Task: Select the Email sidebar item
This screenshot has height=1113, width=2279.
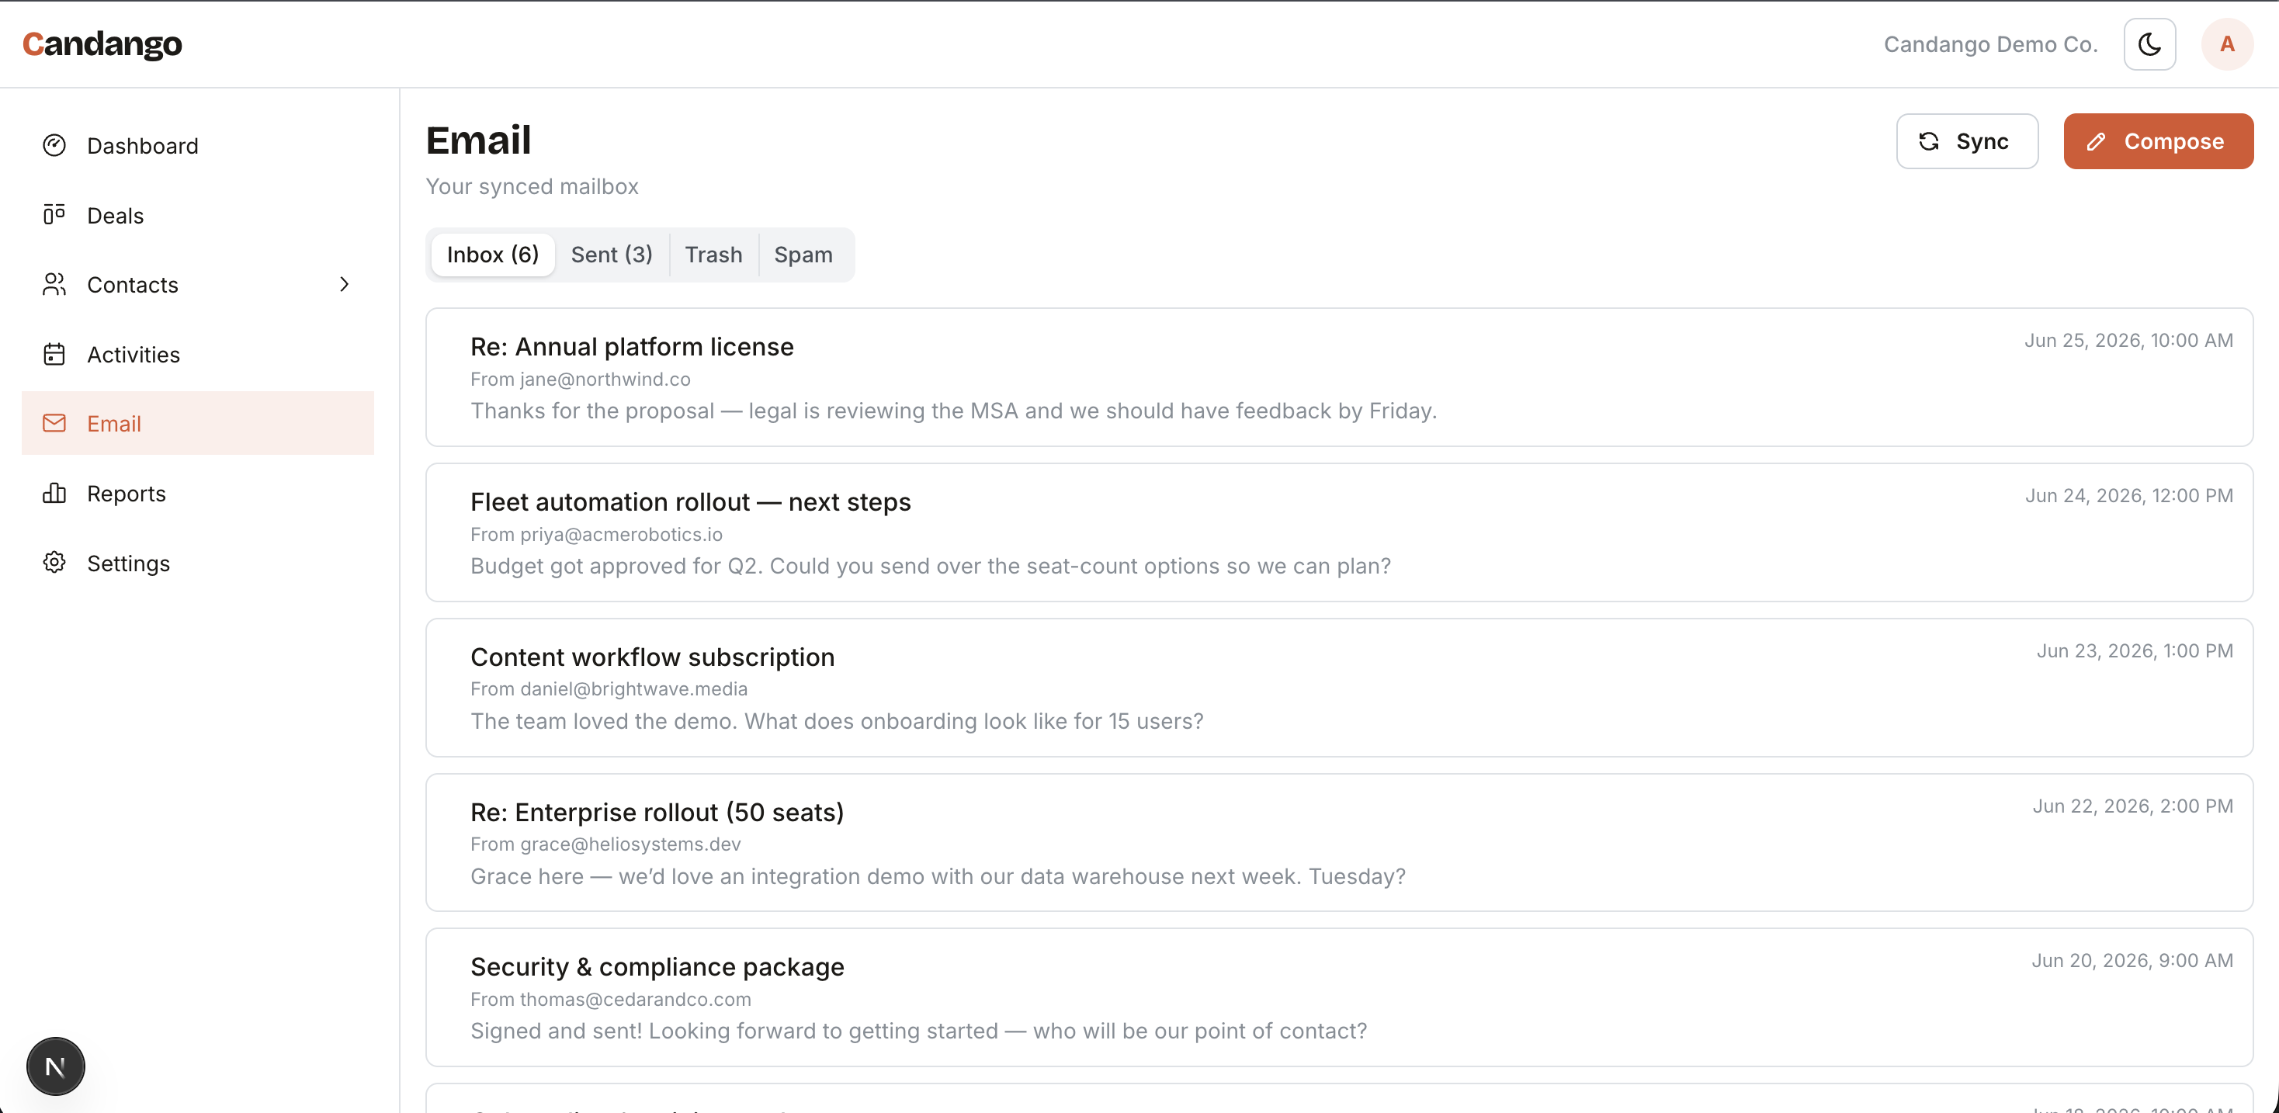Action: pos(197,424)
